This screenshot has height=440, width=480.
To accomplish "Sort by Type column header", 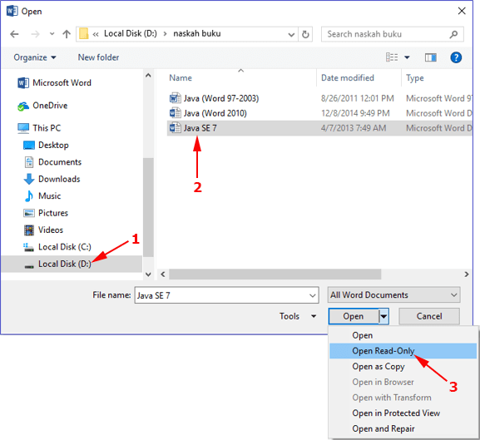I will pyautogui.click(x=415, y=77).
